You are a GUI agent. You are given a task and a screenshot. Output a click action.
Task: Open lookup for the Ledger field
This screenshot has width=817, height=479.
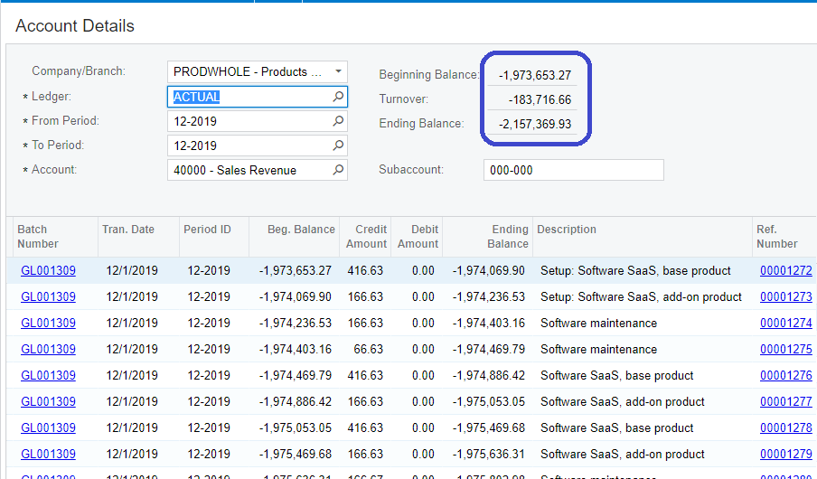pyautogui.click(x=338, y=97)
